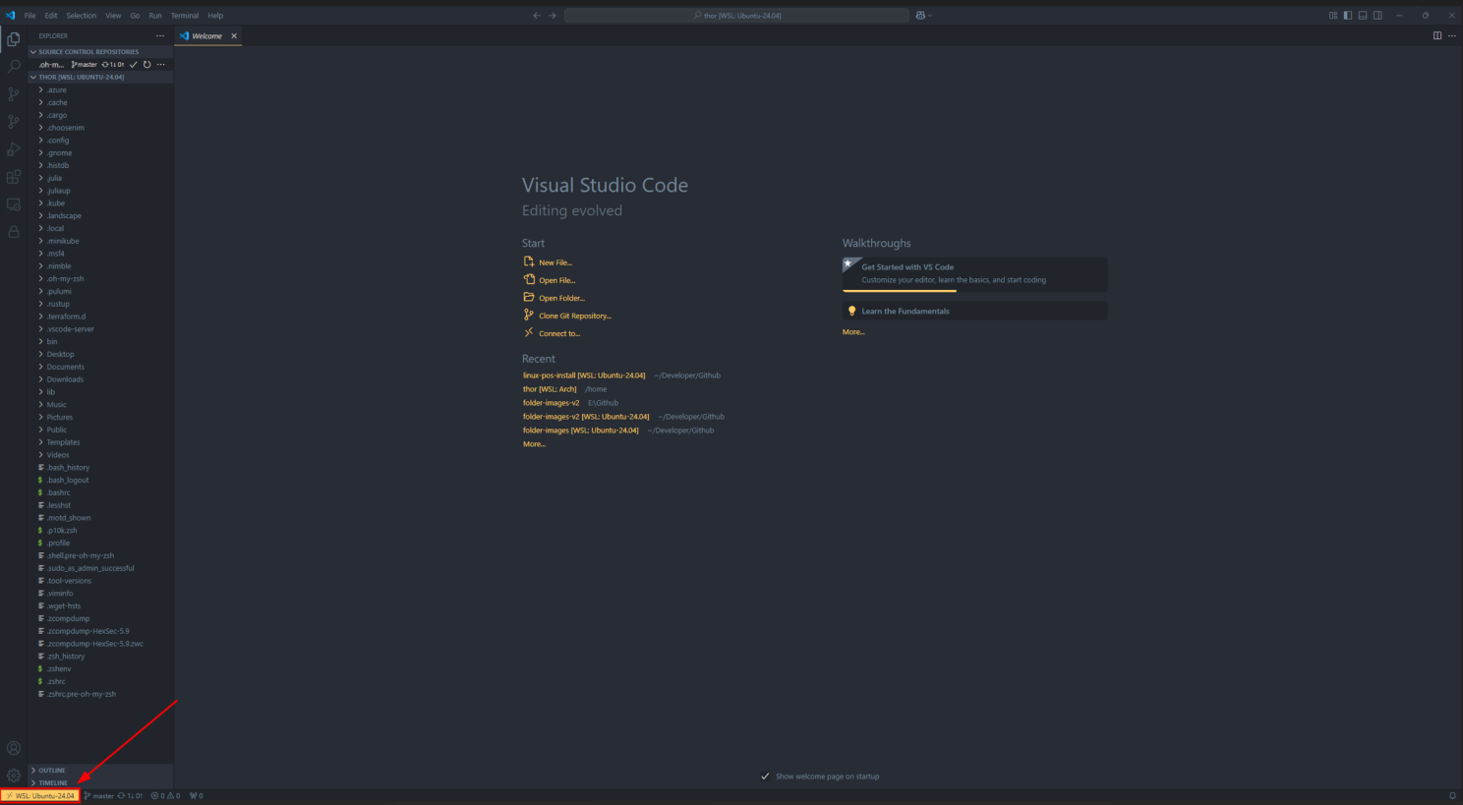Click Open Folder... link

[x=554, y=298]
